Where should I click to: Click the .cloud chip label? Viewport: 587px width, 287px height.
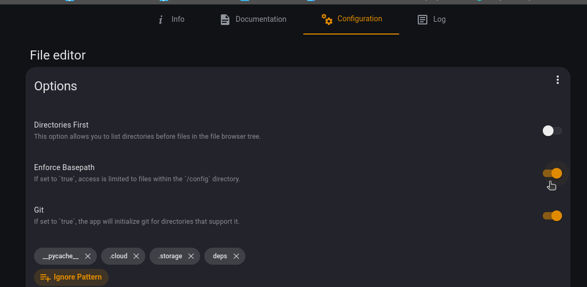pos(118,256)
